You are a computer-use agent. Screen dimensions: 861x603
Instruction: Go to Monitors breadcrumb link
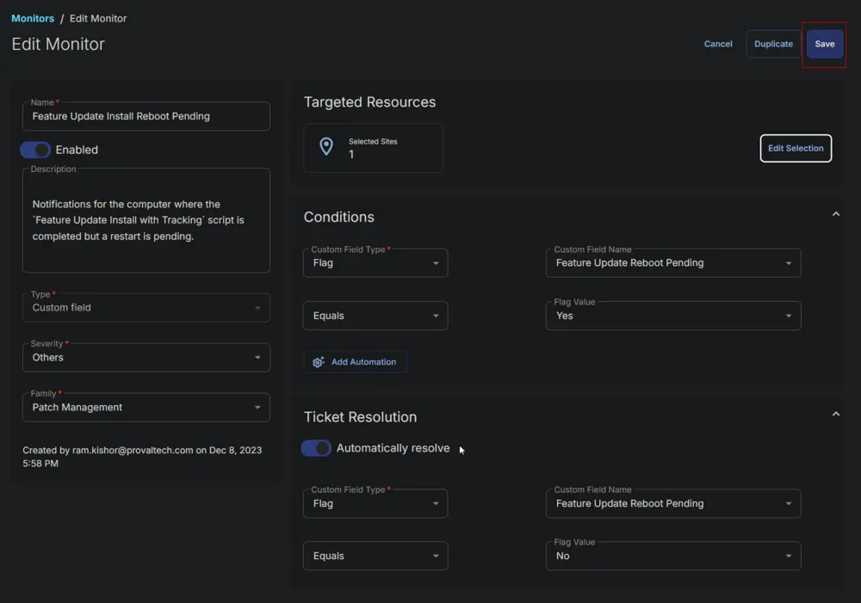pos(33,18)
